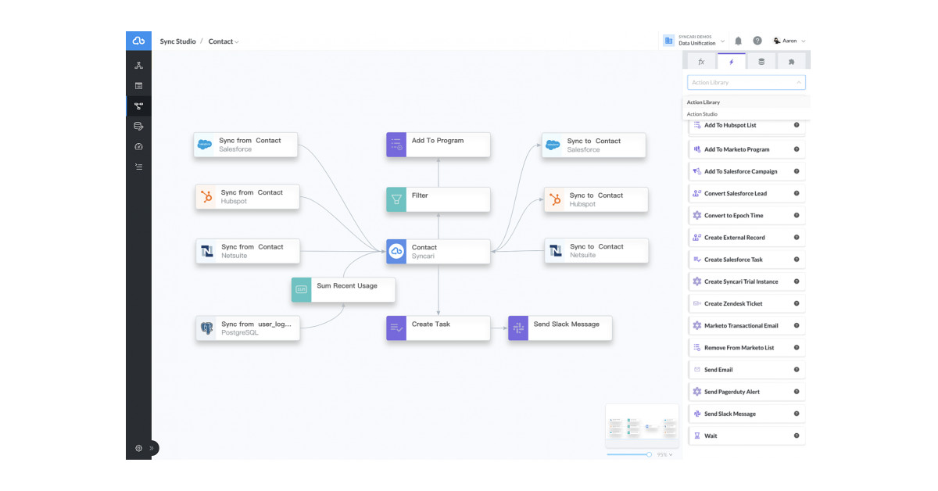Click the Add To Program node icon
Viewport: 938px width, 491px height.
(x=396, y=145)
